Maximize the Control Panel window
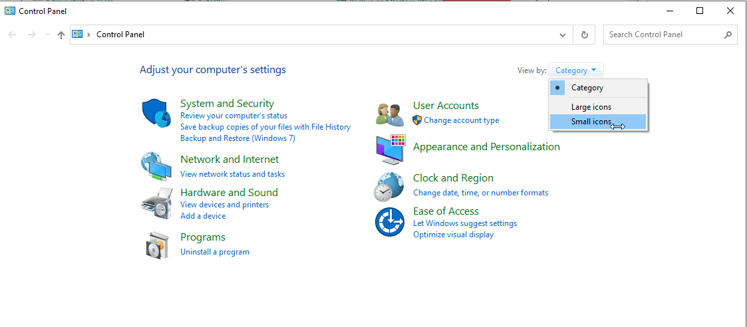 click(x=699, y=11)
